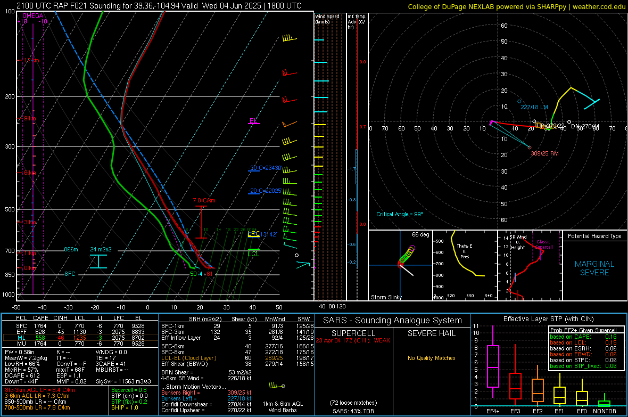Image resolution: width=628 pixels, height=417 pixels.
Task: Click the right-mover circle marker on hodograph
Action: pyautogui.click(x=530, y=148)
